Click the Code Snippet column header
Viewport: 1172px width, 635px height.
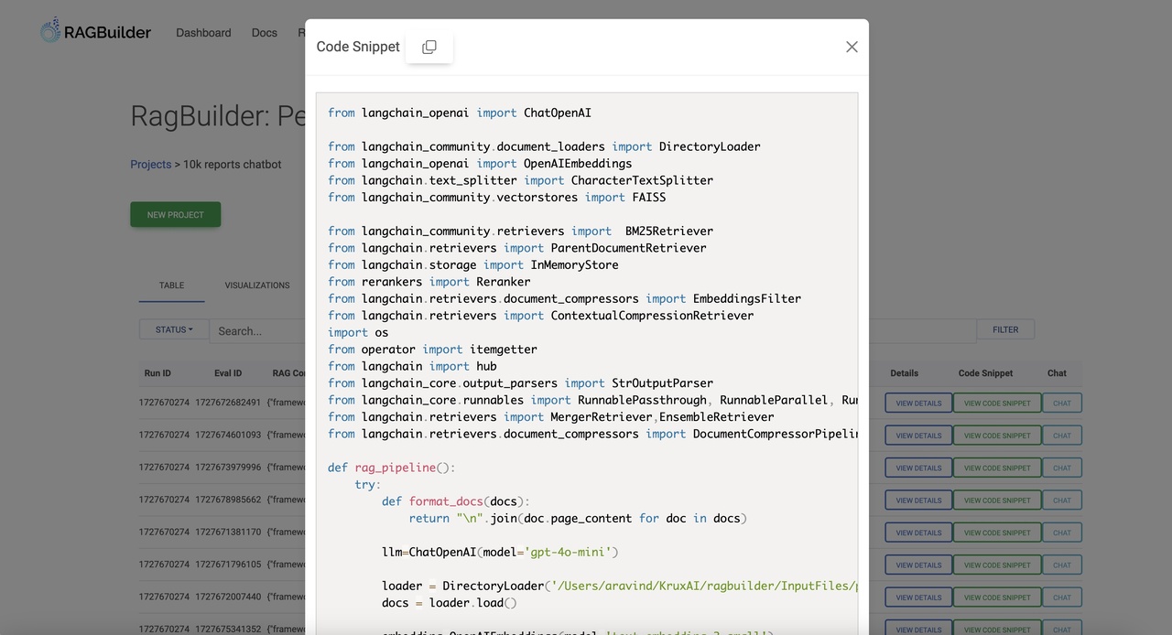[985, 372]
